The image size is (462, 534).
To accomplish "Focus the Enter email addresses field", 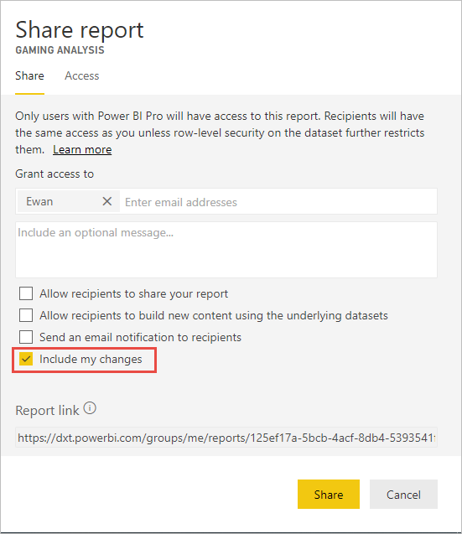I will (279, 202).
